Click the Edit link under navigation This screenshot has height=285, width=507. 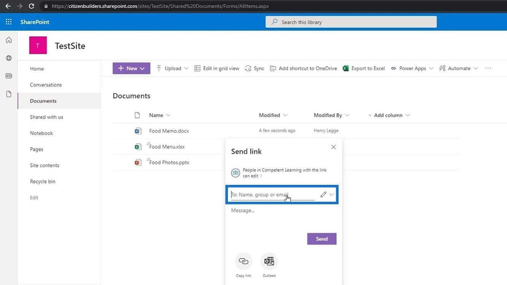(x=34, y=198)
